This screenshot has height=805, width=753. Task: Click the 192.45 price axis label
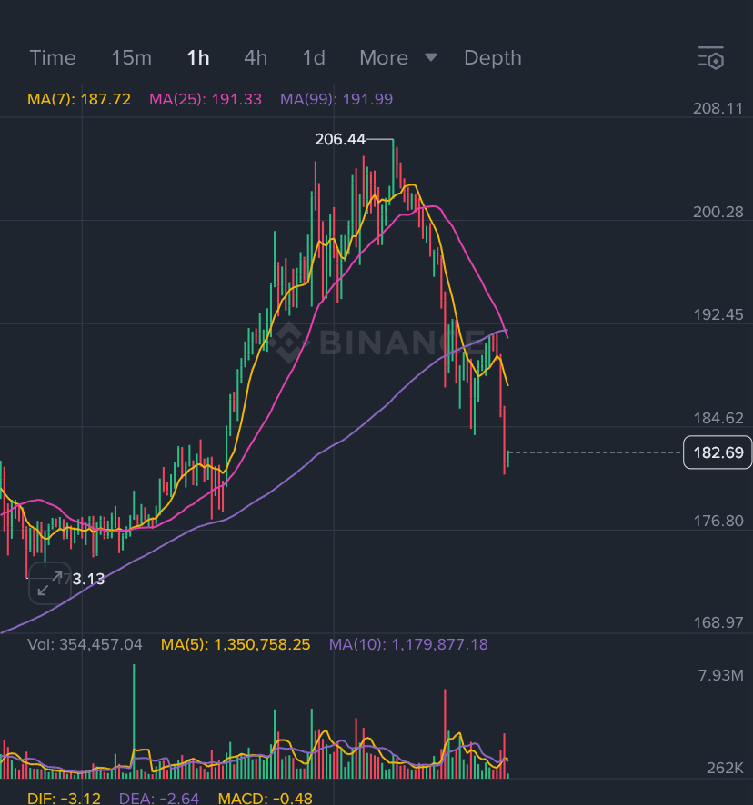[x=718, y=314]
